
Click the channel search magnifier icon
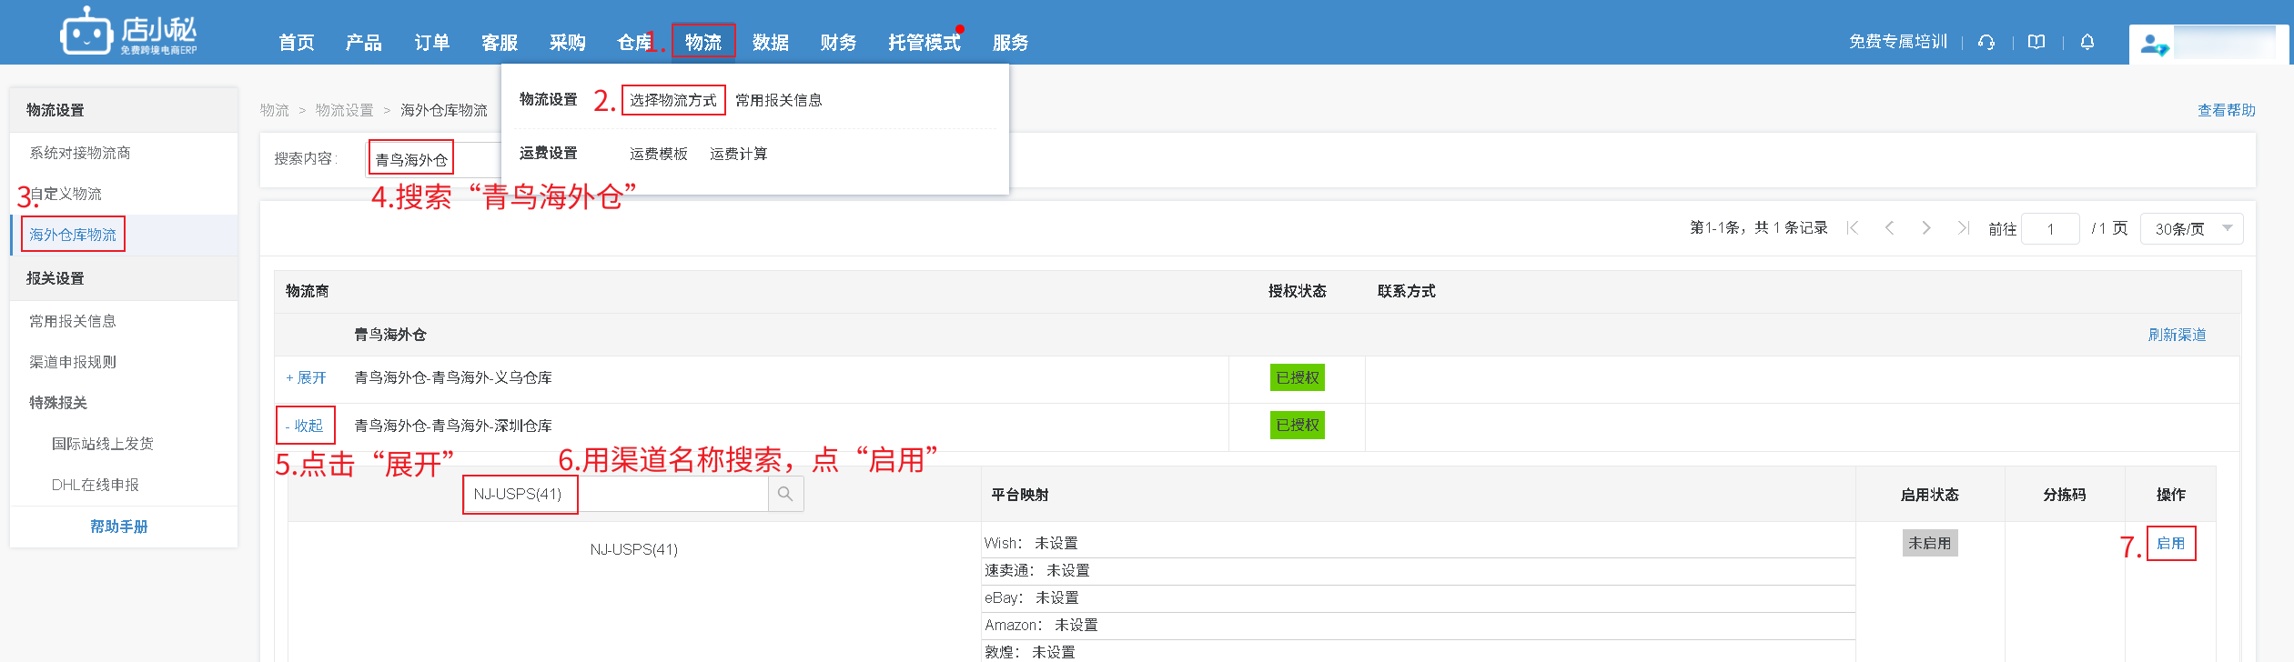785,494
